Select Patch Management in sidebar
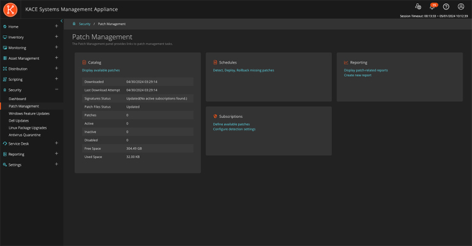This screenshot has height=246, width=472. pyautogui.click(x=24, y=106)
